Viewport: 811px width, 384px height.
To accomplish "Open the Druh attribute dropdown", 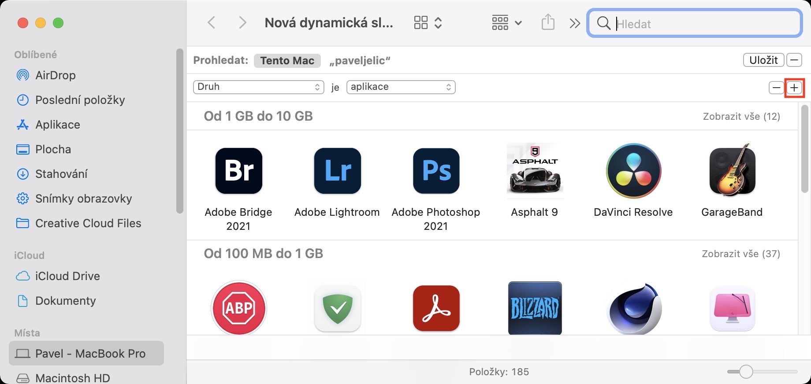I will [259, 87].
